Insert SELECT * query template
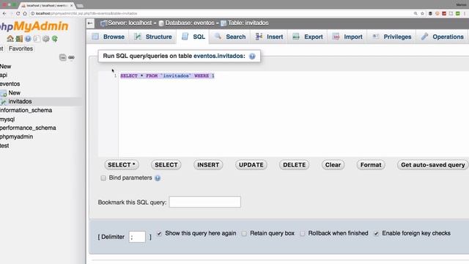 pos(122,165)
